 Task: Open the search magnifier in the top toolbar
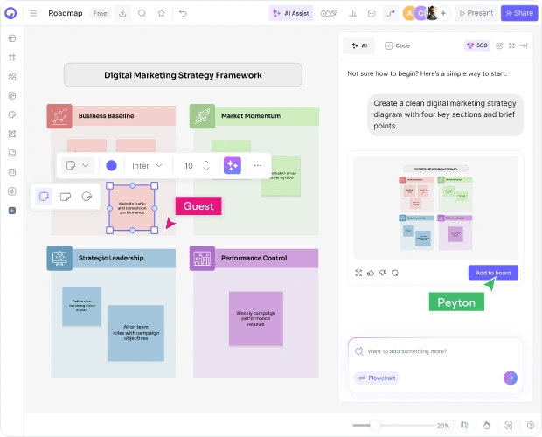(142, 13)
